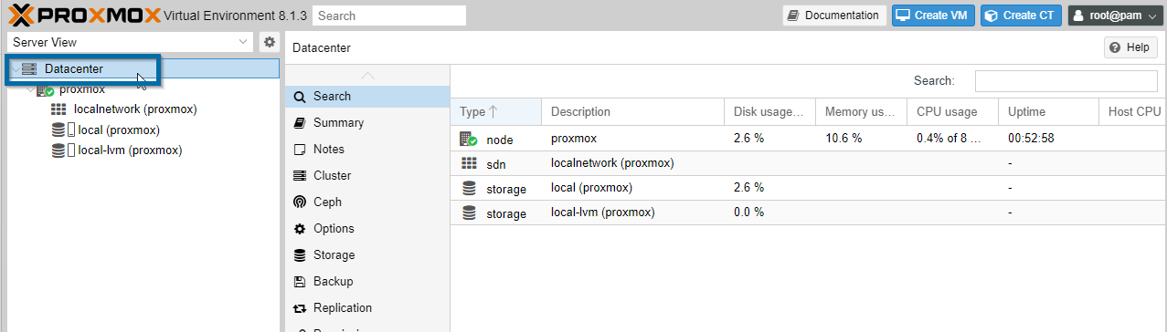
Task: Click the book icon next to Summary
Action: 299,122
